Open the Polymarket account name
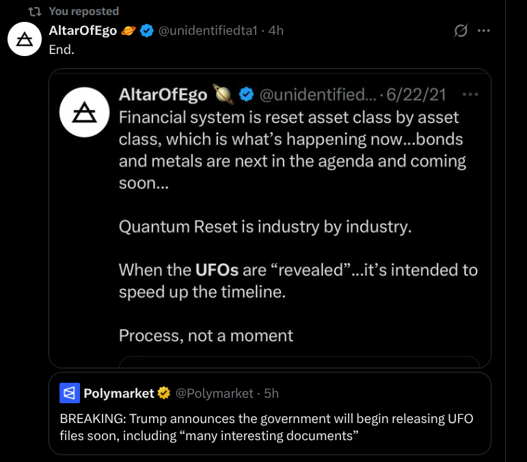This screenshot has width=527, height=462. [118, 393]
